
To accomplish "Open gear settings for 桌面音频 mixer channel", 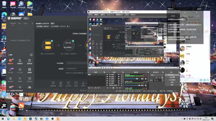I will (146, 79).
